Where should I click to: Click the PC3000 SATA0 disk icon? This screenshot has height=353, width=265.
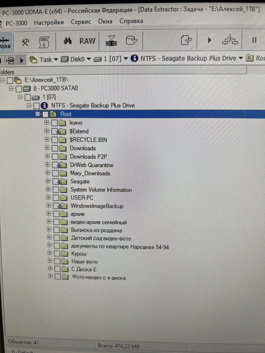coord(27,89)
